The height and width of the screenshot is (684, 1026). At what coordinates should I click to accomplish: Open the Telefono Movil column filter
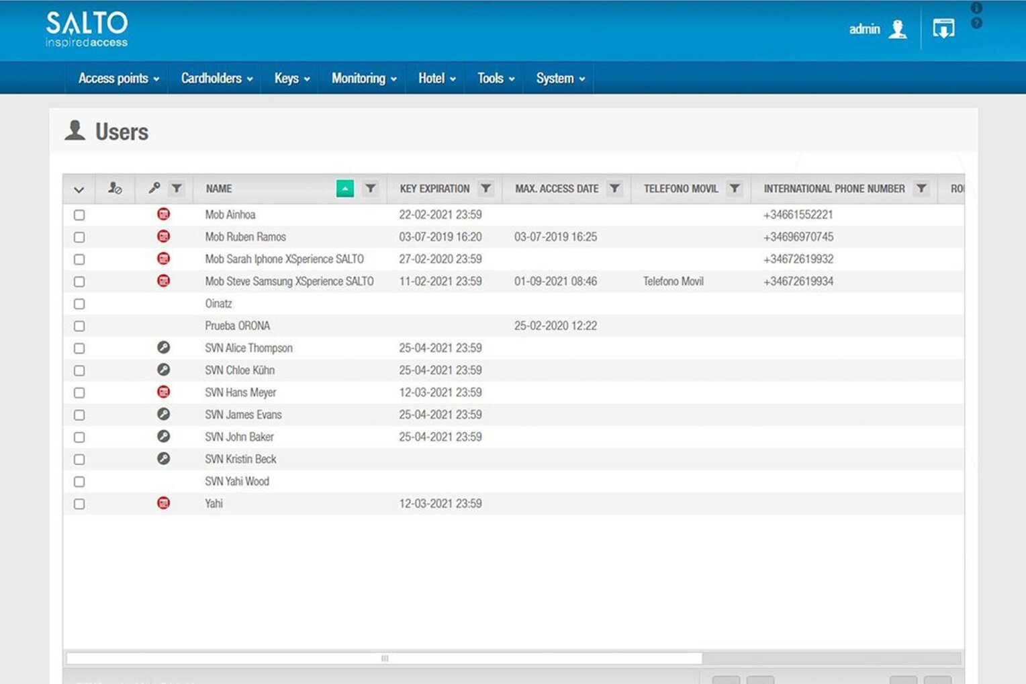click(735, 189)
